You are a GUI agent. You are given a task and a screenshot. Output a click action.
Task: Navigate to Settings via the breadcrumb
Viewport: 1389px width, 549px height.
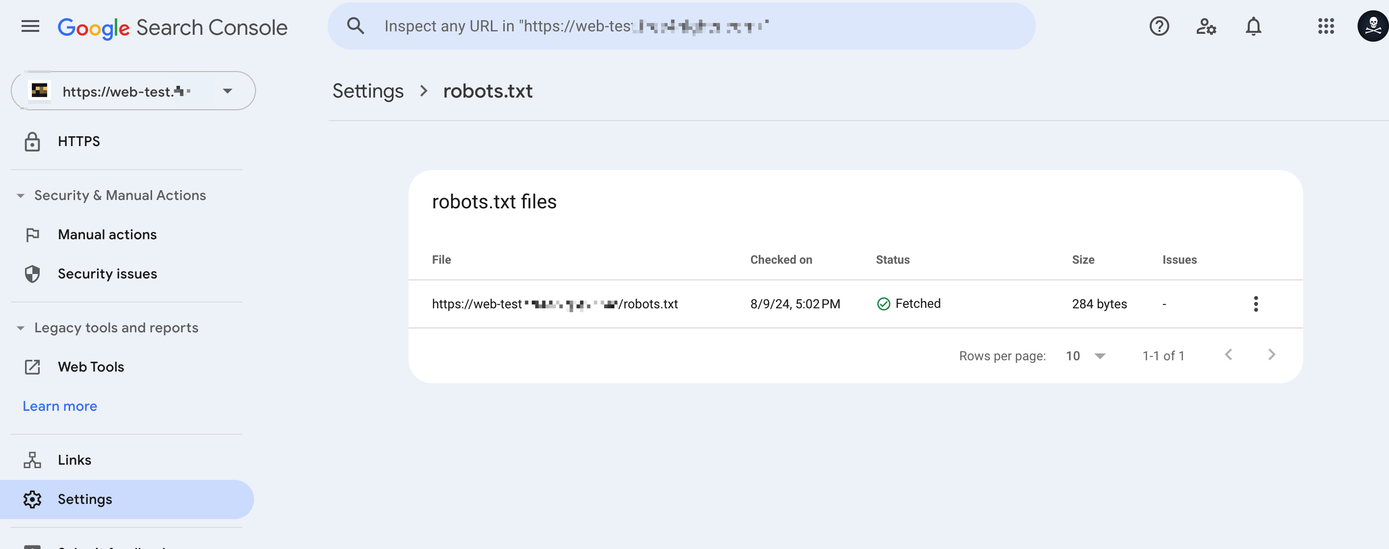[368, 91]
